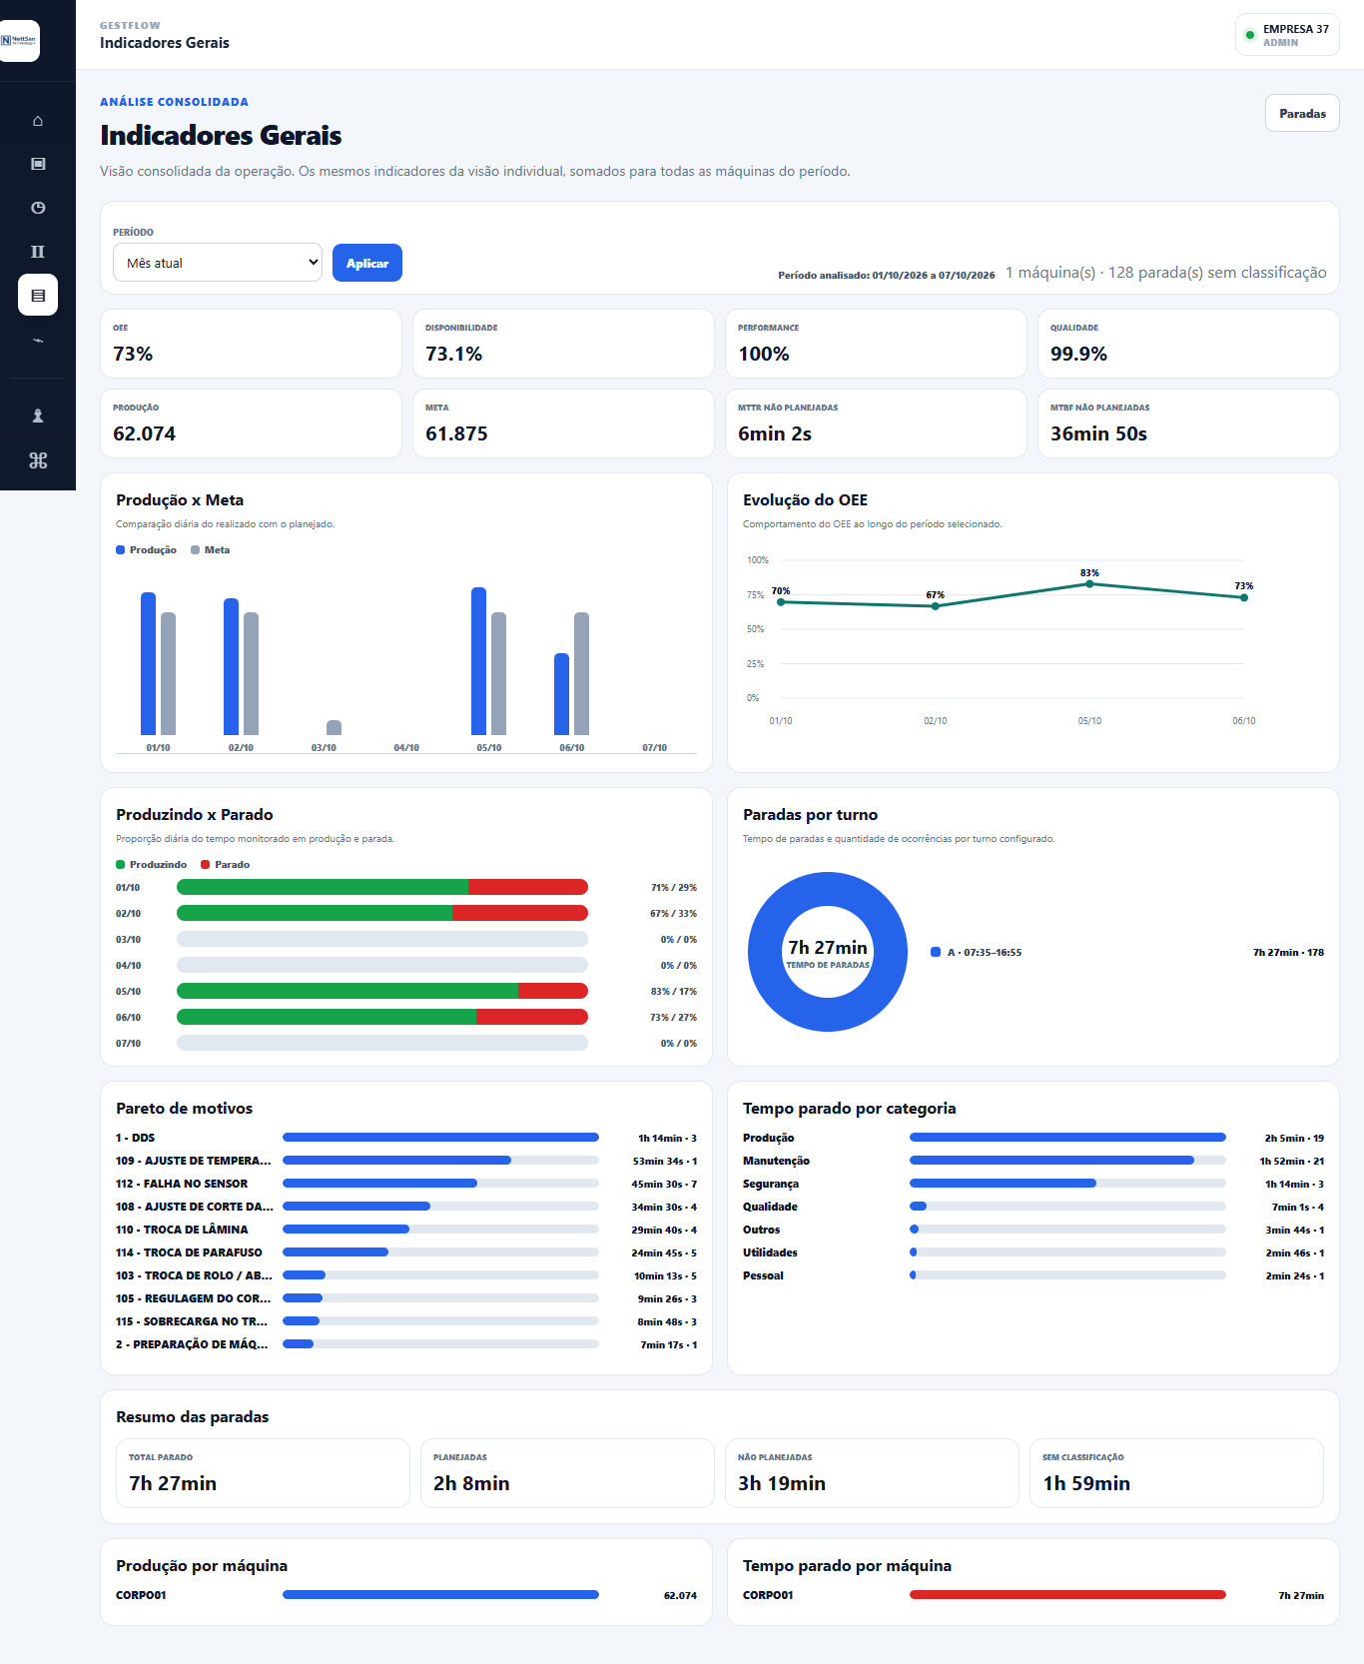Click the CORPO01 bar in Produção por máquina
The width and height of the screenshot is (1364, 1664).
[x=440, y=1595]
